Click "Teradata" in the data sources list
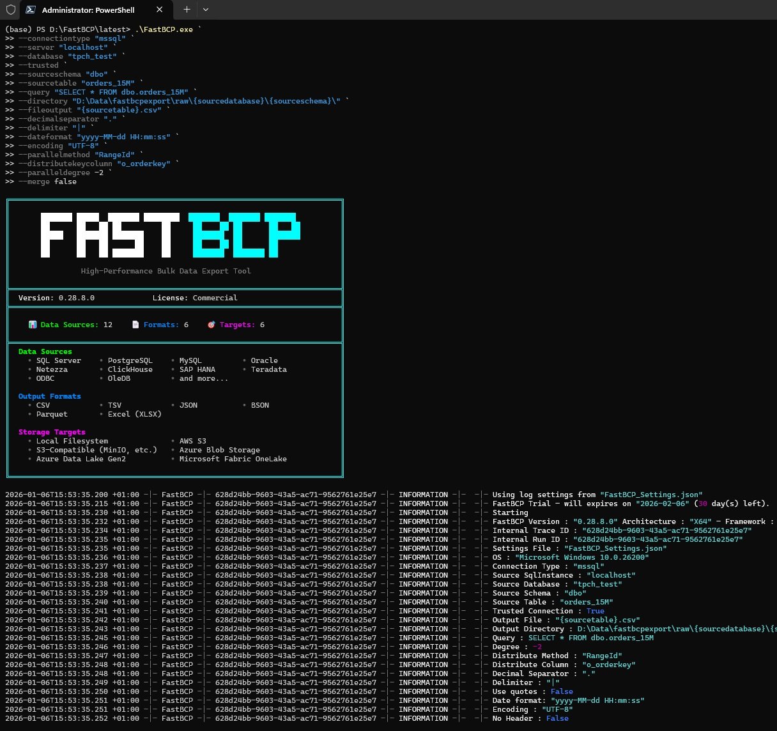This screenshot has height=731, width=777. click(x=269, y=369)
